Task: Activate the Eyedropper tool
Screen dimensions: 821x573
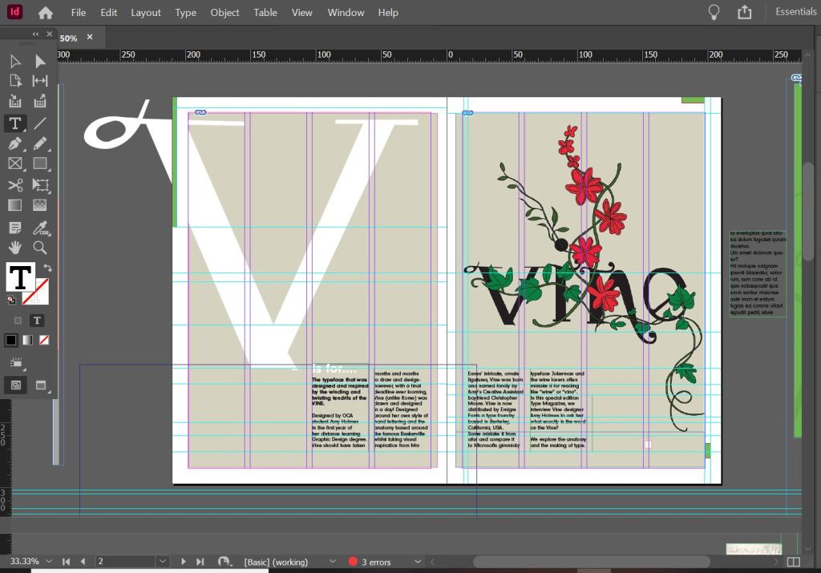Action: pos(40,227)
